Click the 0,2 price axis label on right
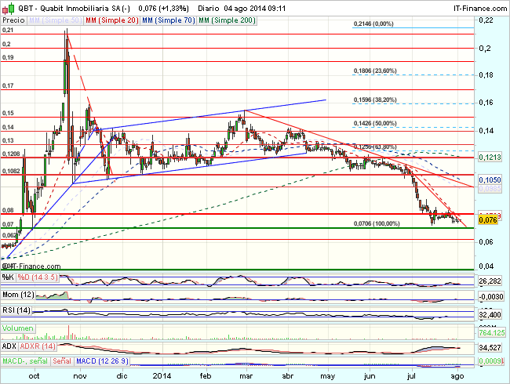 [485, 48]
